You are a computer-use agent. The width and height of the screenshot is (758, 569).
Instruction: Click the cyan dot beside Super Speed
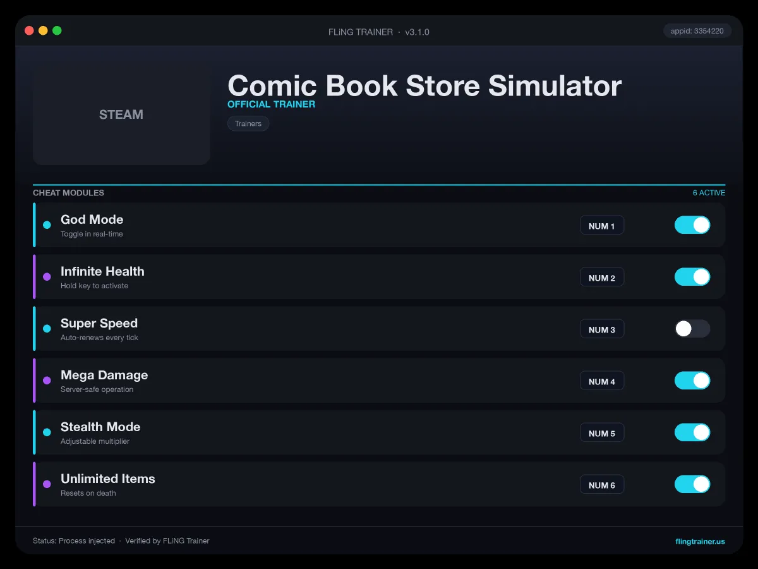(x=47, y=329)
